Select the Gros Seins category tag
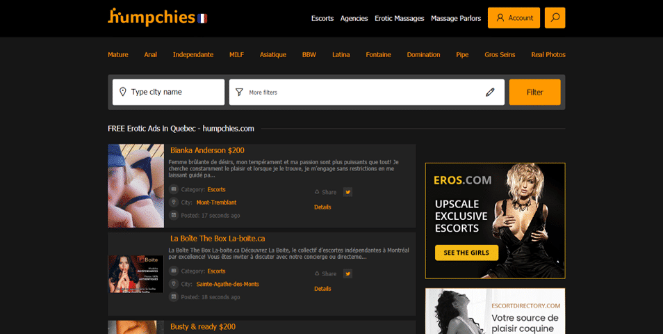Viewport: 663px width, 334px height. pos(500,54)
